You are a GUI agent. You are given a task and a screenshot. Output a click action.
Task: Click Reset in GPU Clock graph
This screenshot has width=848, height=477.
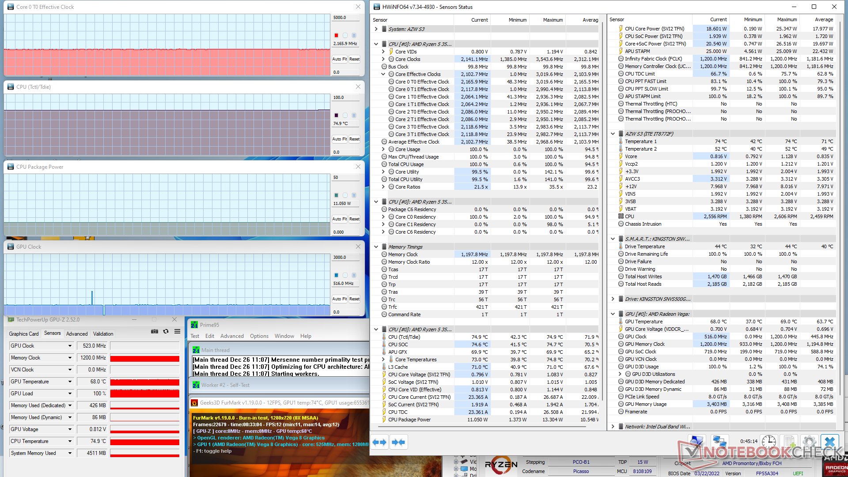354,299
